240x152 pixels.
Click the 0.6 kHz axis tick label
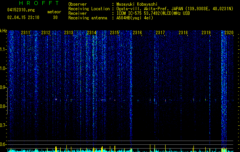pyautogui.click(x=3, y=144)
